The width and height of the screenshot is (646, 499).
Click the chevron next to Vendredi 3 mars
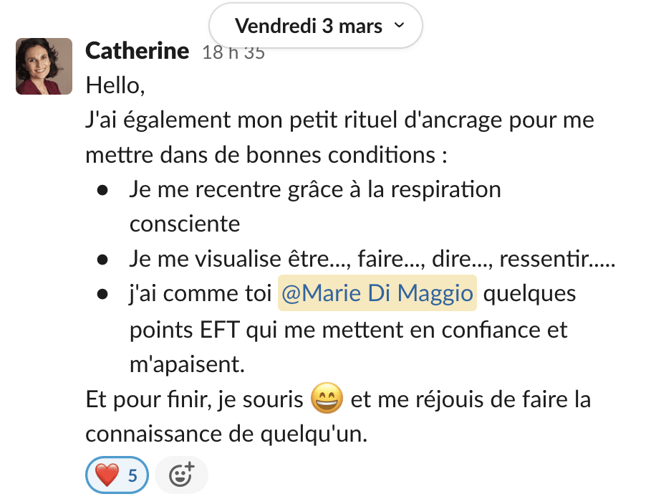pyautogui.click(x=399, y=26)
